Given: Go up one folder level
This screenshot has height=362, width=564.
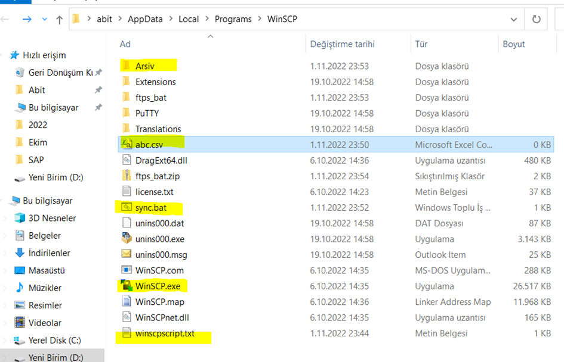Looking at the screenshot, I should click(x=59, y=20).
